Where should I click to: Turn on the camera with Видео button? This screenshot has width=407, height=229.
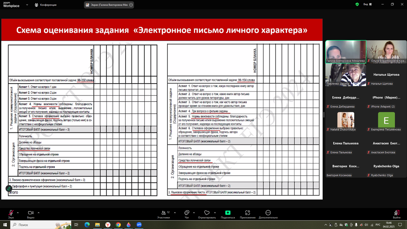click(31, 214)
